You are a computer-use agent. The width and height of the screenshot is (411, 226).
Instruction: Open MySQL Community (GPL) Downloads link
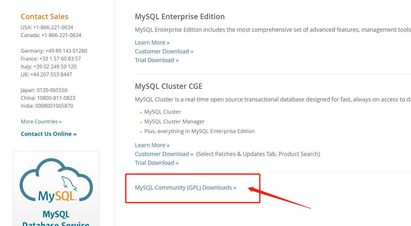pyautogui.click(x=185, y=188)
